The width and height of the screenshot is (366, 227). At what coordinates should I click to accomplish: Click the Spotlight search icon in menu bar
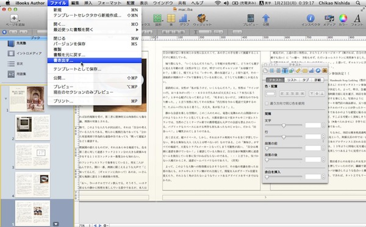(x=358, y=3)
